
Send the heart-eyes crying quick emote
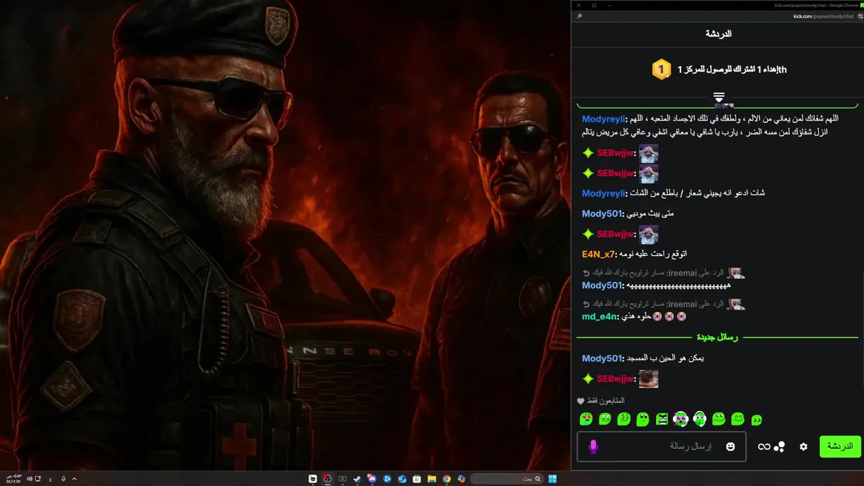coord(586,419)
